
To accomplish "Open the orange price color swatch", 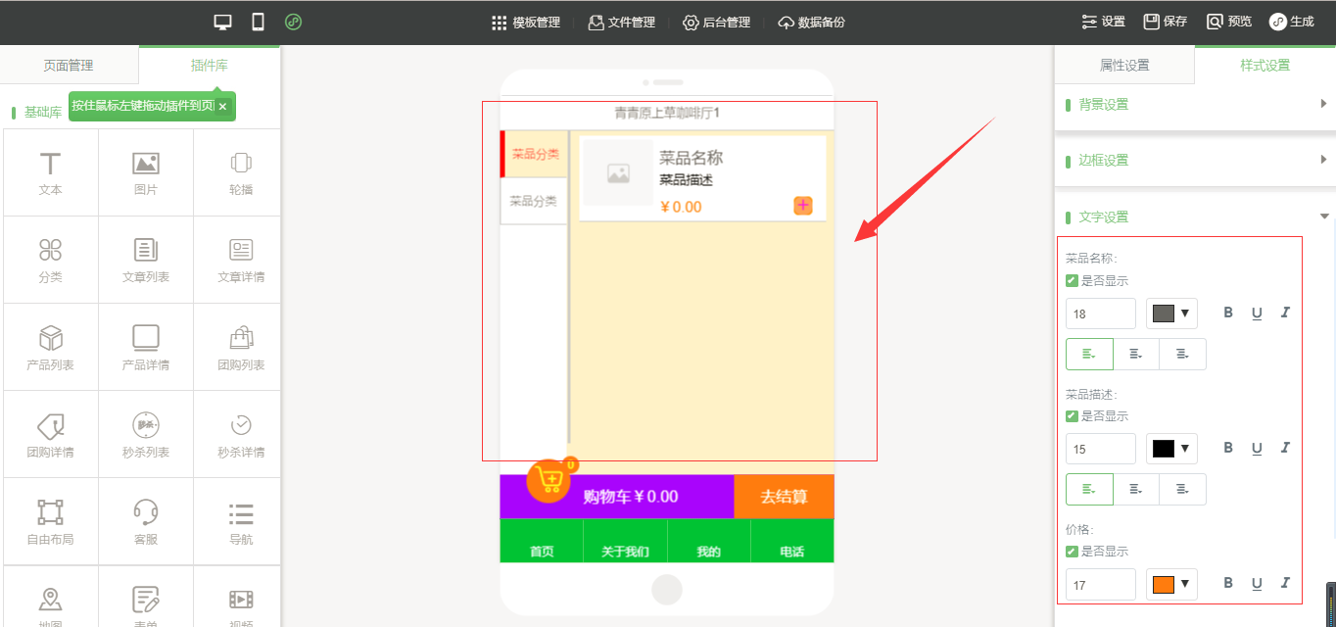I will tap(1171, 585).
